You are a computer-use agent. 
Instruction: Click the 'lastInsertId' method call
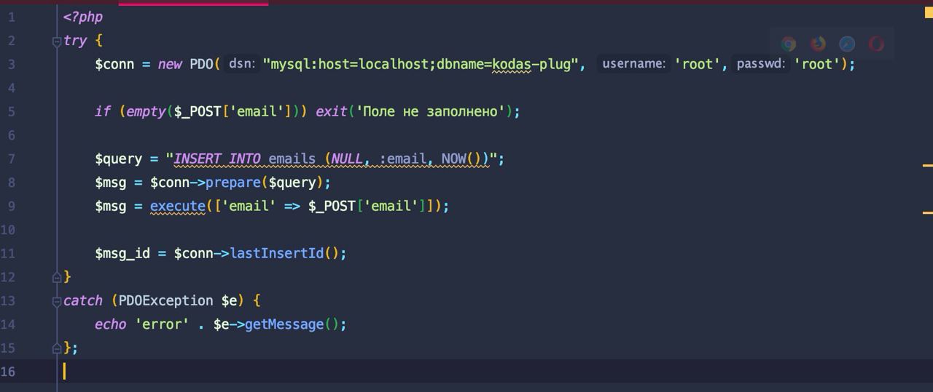[x=277, y=253]
